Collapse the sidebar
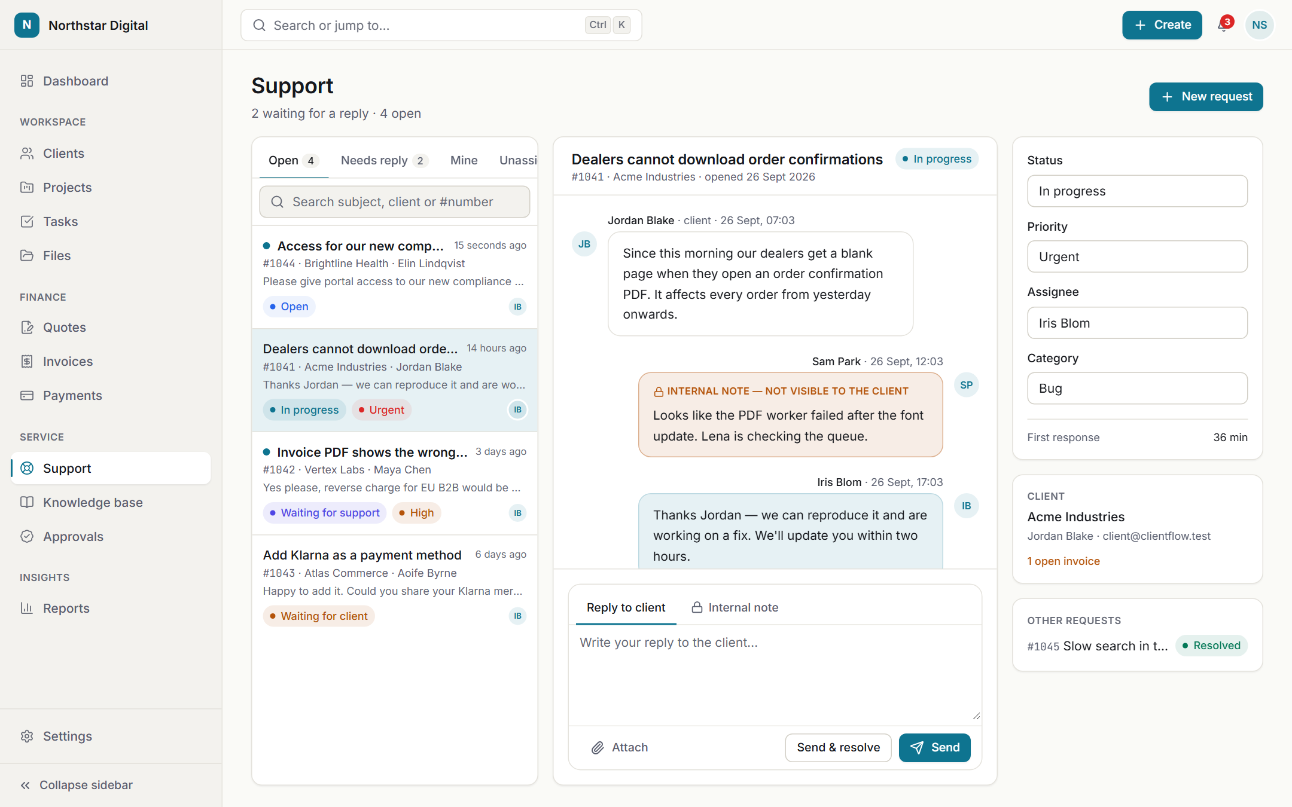 pyautogui.click(x=77, y=785)
